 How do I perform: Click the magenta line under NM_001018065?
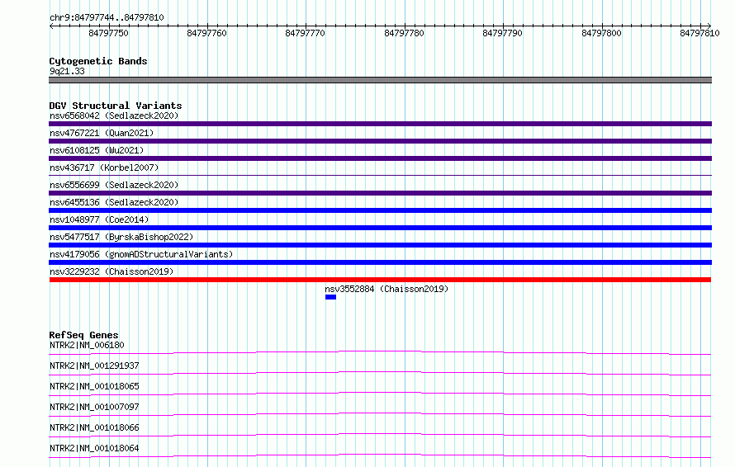[380, 394]
